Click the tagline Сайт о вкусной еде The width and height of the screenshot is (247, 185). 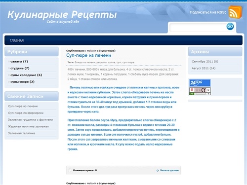tap(63, 22)
